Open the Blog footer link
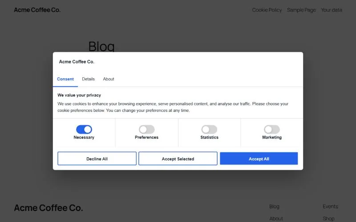The height and width of the screenshot is (222, 356). click(x=274, y=206)
